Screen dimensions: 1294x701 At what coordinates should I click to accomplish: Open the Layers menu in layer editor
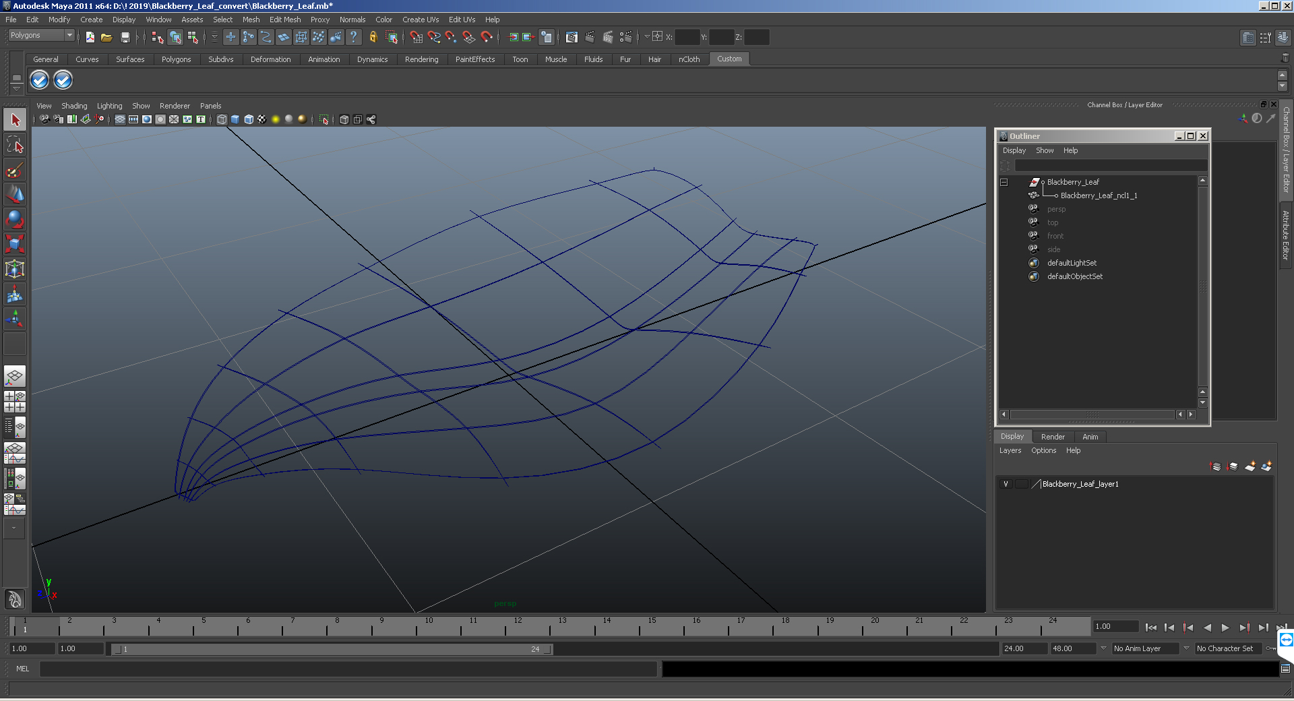pos(1010,450)
